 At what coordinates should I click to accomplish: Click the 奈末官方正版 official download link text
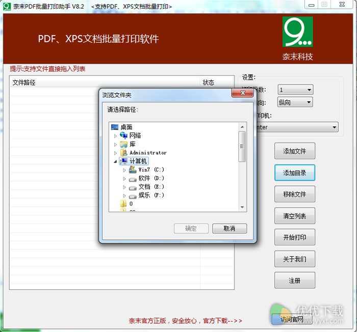(x=185, y=321)
